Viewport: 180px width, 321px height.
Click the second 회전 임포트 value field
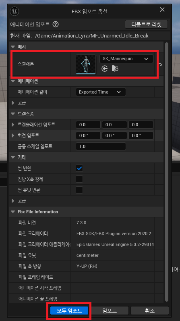[x=114, y=135]
